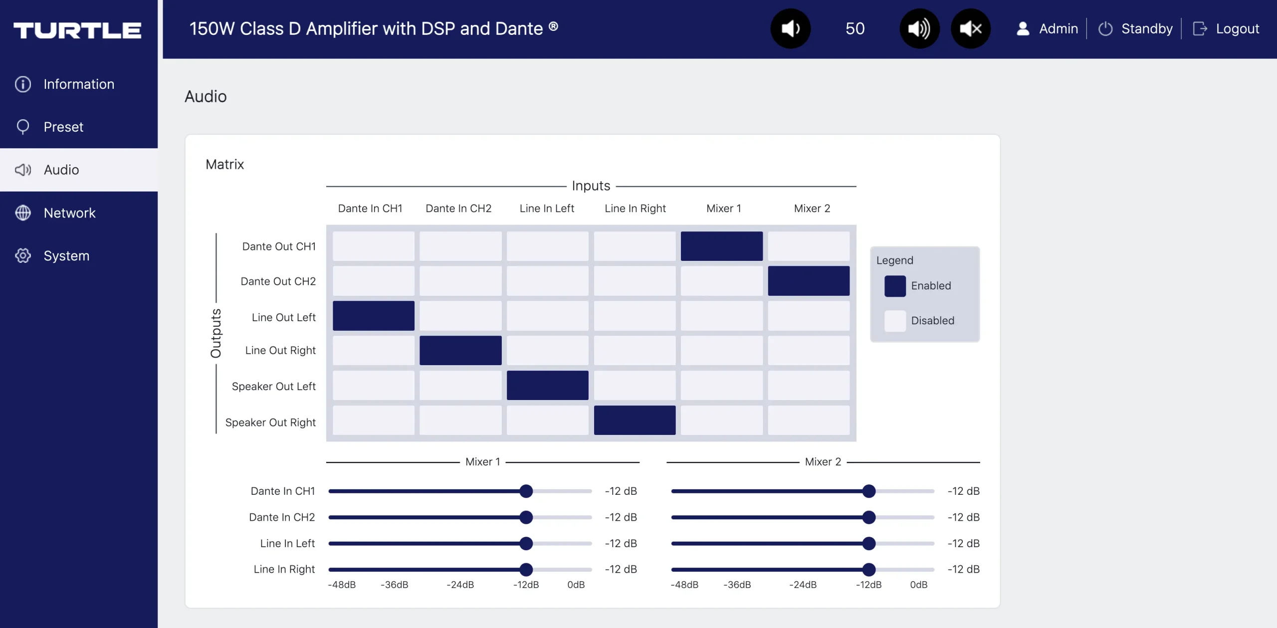
Task: Click the Standby power icon
Action: [x=1105, y=29]
